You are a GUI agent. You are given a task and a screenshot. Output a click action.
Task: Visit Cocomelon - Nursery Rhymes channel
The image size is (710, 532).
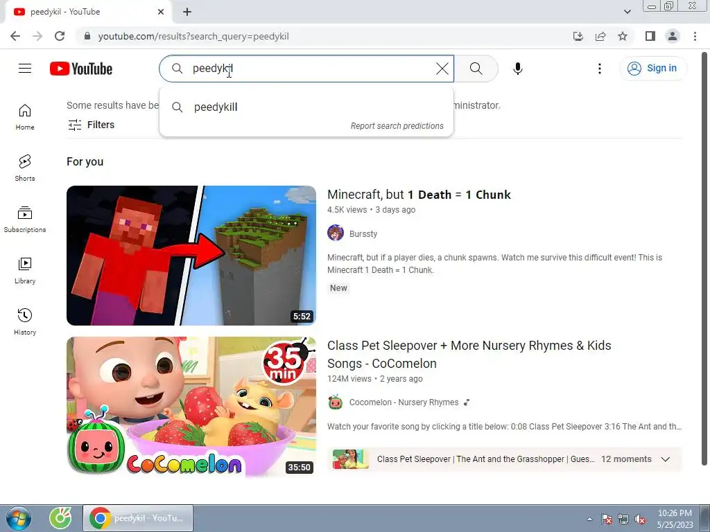tap(404, 402)
